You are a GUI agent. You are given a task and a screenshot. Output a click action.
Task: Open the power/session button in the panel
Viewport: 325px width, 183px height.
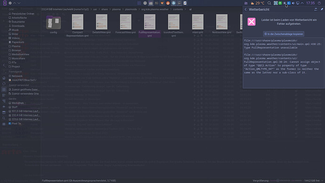(319, 3)
